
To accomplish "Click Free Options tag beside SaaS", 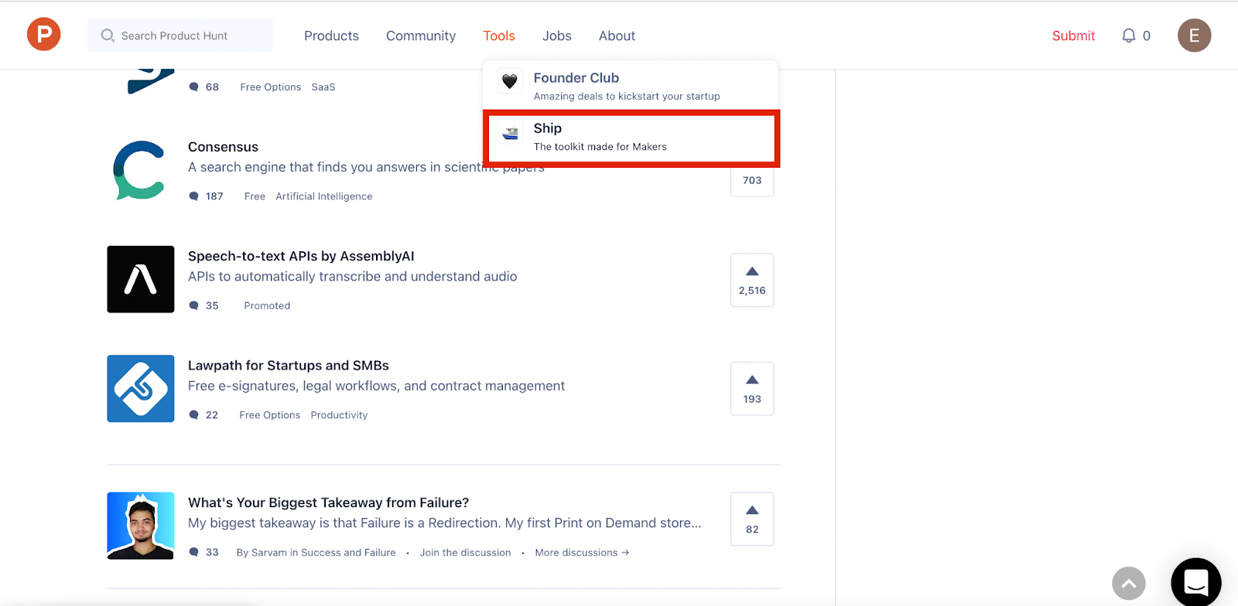I will click(271, 87).
